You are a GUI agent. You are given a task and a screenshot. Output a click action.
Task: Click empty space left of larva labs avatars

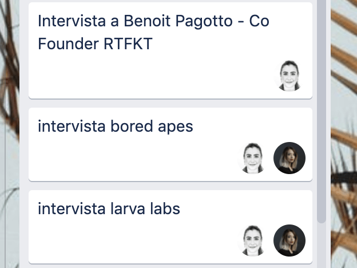(132, 241)
